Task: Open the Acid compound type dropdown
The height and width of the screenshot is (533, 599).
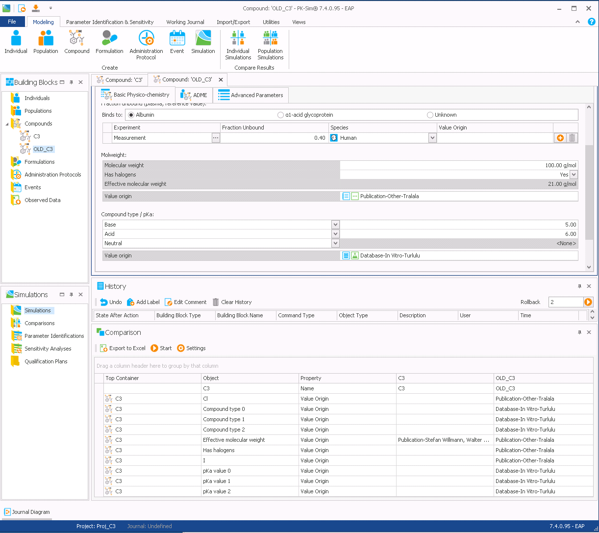Action: tap(335, 234)
